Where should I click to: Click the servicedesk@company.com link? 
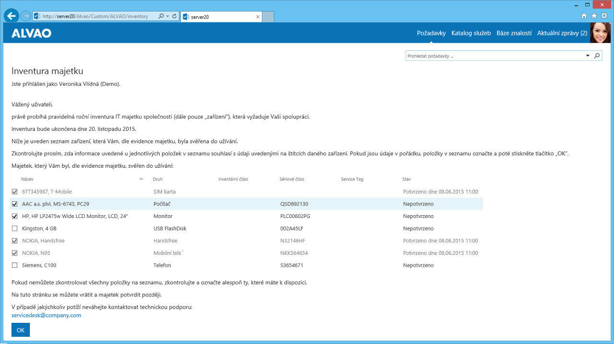(x=46, y=315)
